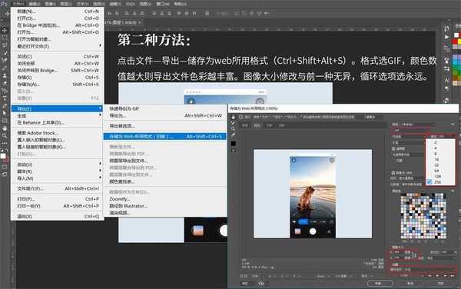
Task: Select Slice Select tool in Save for Web
Action: click(x=233, y=123)
